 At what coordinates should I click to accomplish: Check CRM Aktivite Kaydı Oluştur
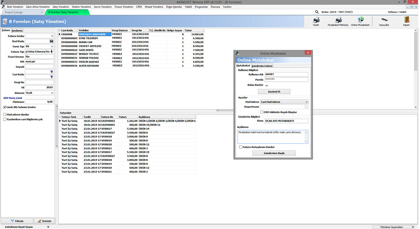tap(262, 112)
